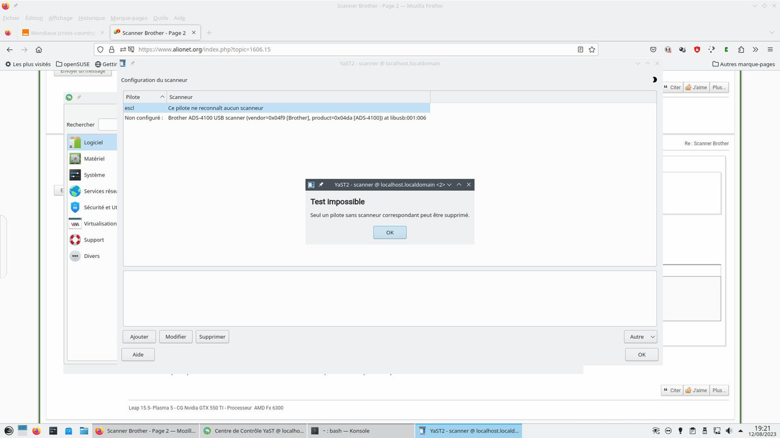Select the Scanner Brother - Page 2 tab
The height and width of the screenshot is (438, 780).
156,33
